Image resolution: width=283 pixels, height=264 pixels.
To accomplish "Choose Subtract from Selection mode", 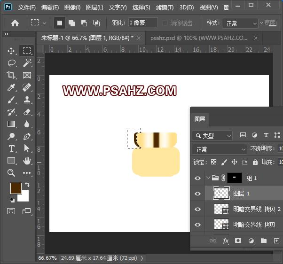I will [84, 23].
